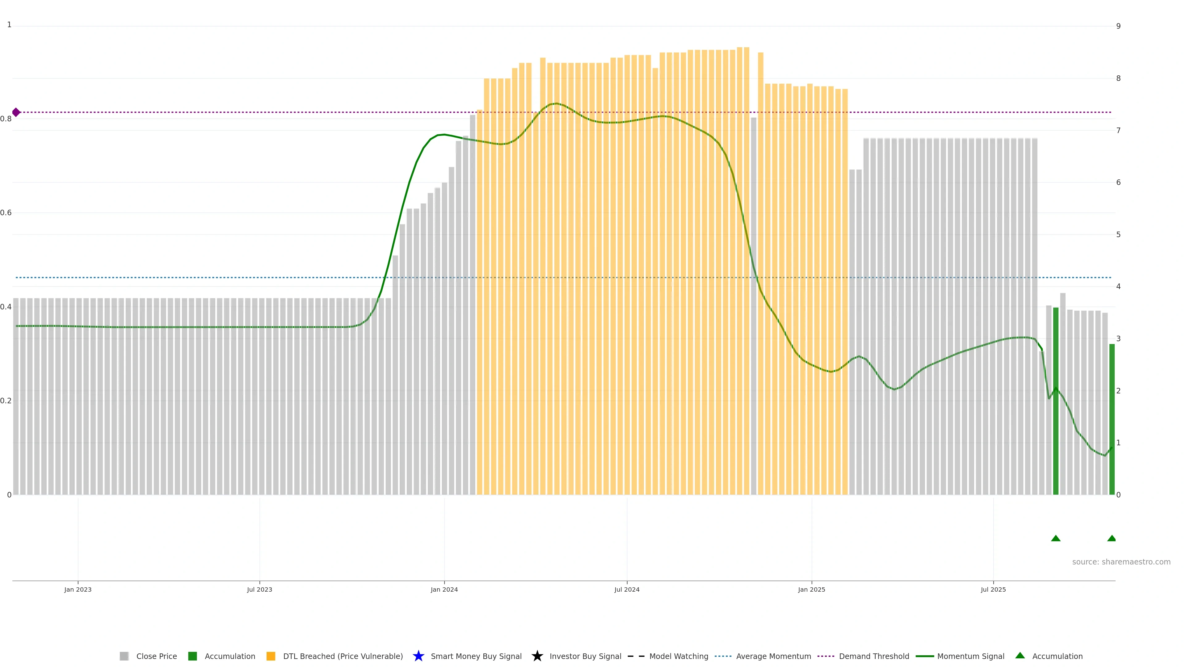Image resolution: width=1186 pixels, height=667 pixels.
Task: Click the Model Watching dashed line icon
Action: 636,656
